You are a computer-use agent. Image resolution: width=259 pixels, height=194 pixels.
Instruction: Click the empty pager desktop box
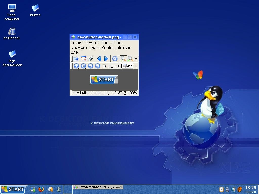[68, 189]
